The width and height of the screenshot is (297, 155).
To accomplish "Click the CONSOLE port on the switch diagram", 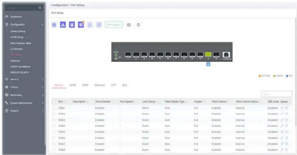I will (x=226, y=55).
